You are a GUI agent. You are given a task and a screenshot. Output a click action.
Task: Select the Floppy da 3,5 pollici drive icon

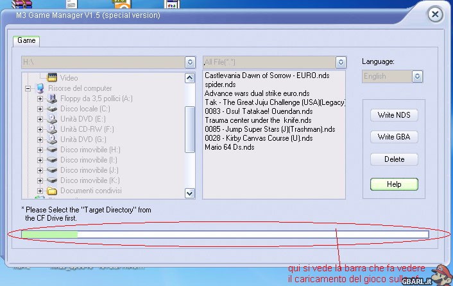[x=52, y=99]
